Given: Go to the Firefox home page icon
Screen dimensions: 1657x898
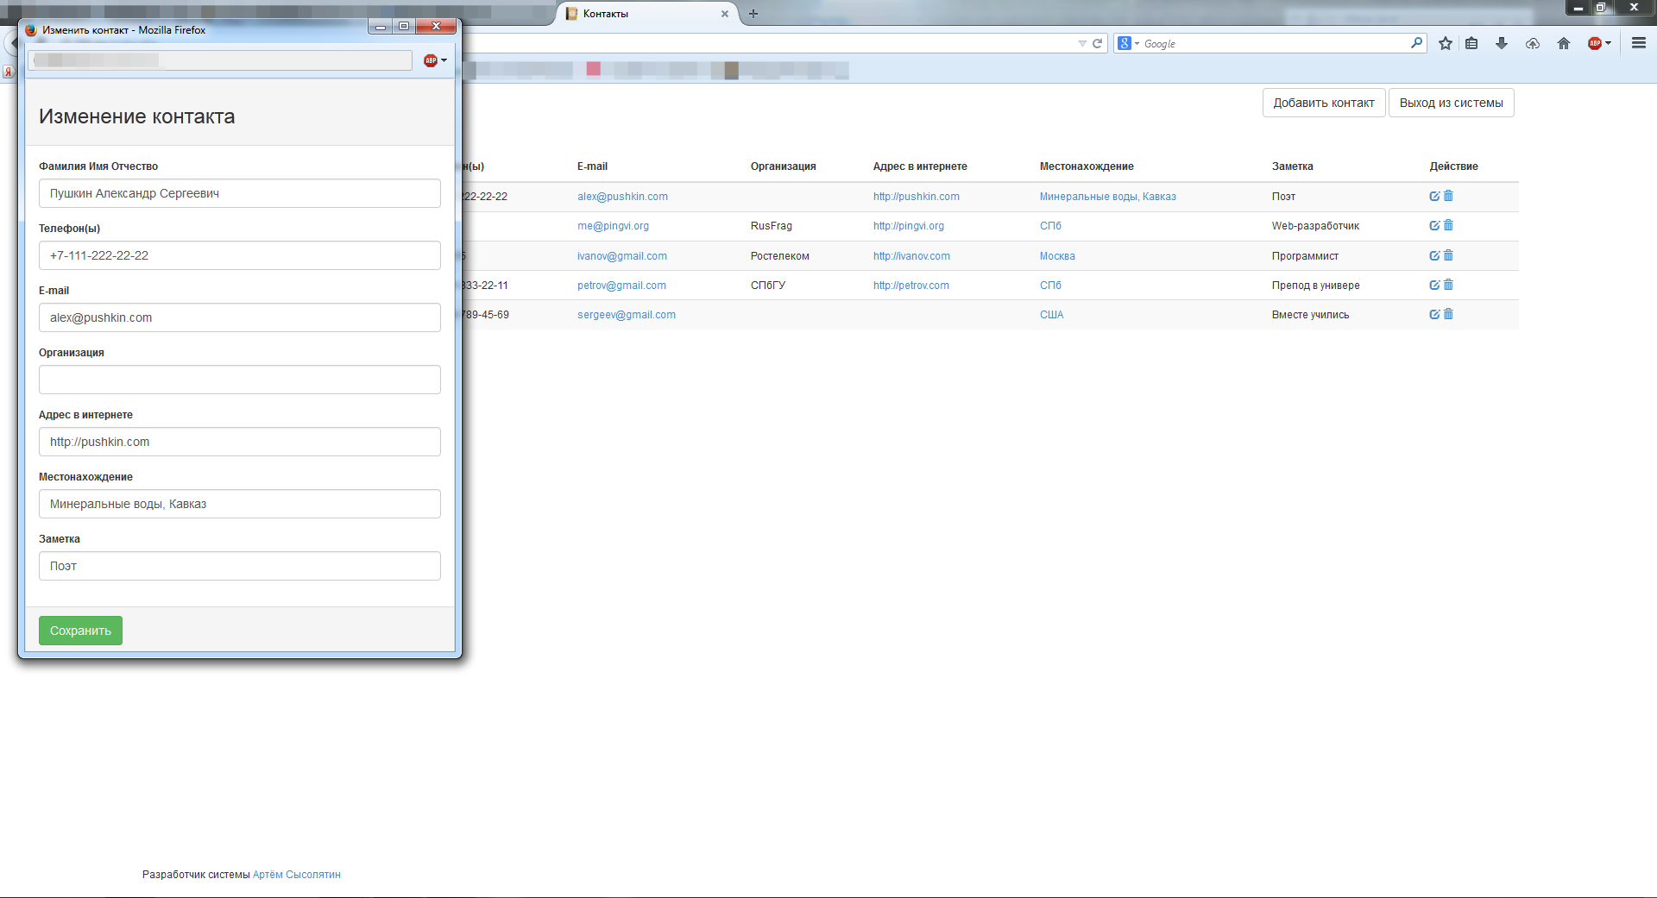Looking at the screenshot, I should 1564,43.
